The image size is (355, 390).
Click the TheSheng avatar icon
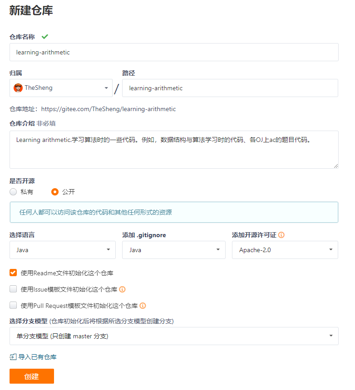(18, 88)
